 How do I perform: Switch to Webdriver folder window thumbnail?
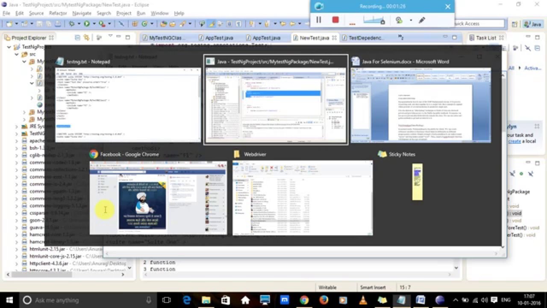[x=303, y=192]
